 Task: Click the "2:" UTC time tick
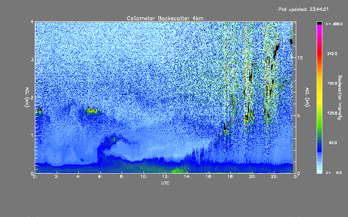(57, 177)
